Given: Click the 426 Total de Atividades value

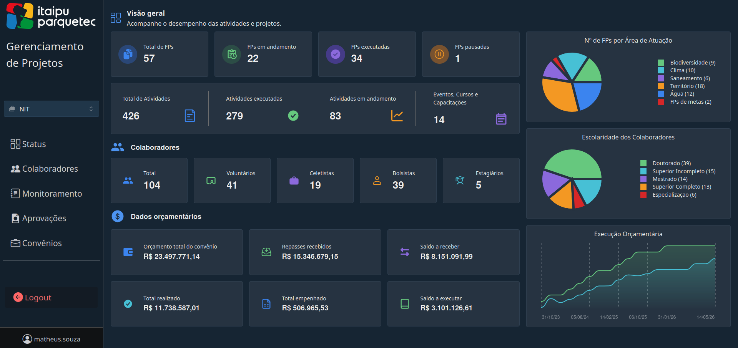Looking at the screenshot, I should pyautogui.click(x=131, y=116).
